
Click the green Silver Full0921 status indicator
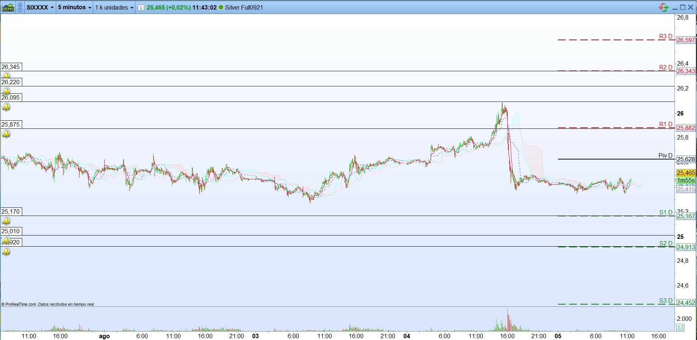pos(221,7)
